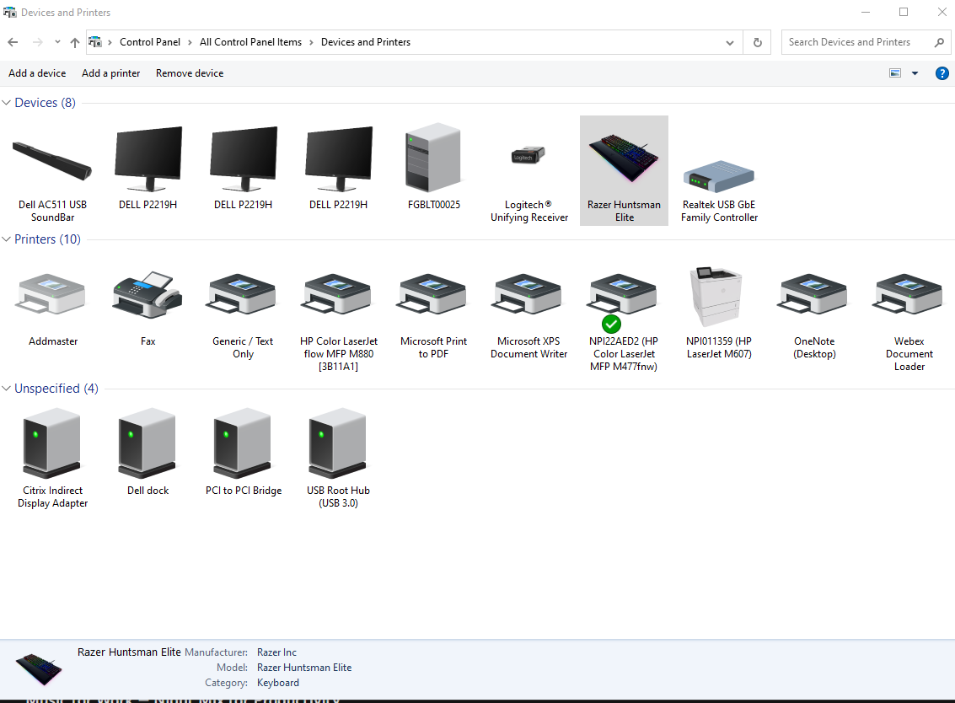The image size is (955, 703).
Task: Select the USB Root Hub (USB 3.0) device
Action: point(339,458)
